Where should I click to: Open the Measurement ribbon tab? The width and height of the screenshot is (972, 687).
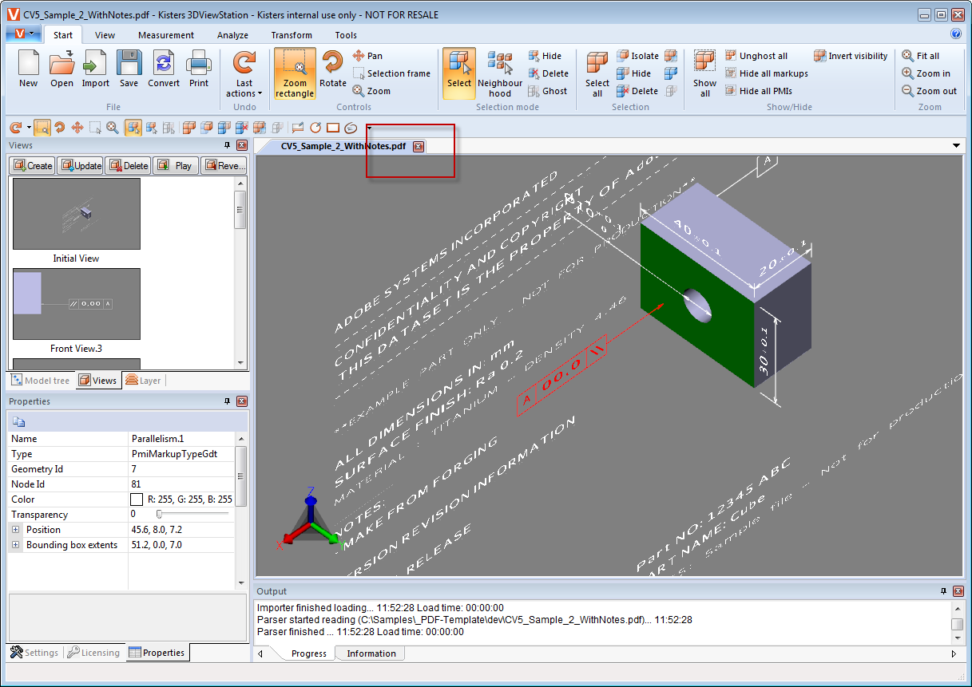(x=166, y=35)
